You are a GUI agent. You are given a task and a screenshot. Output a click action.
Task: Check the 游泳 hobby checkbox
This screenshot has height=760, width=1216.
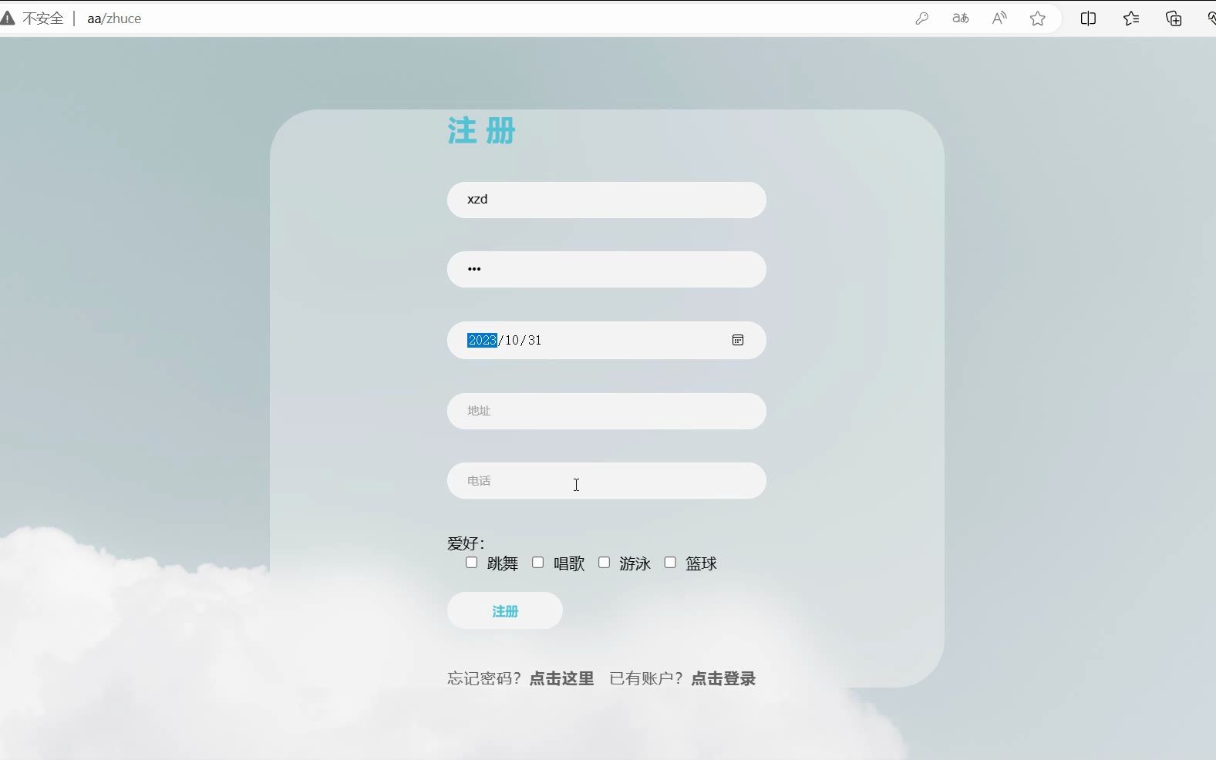(604, 563)
